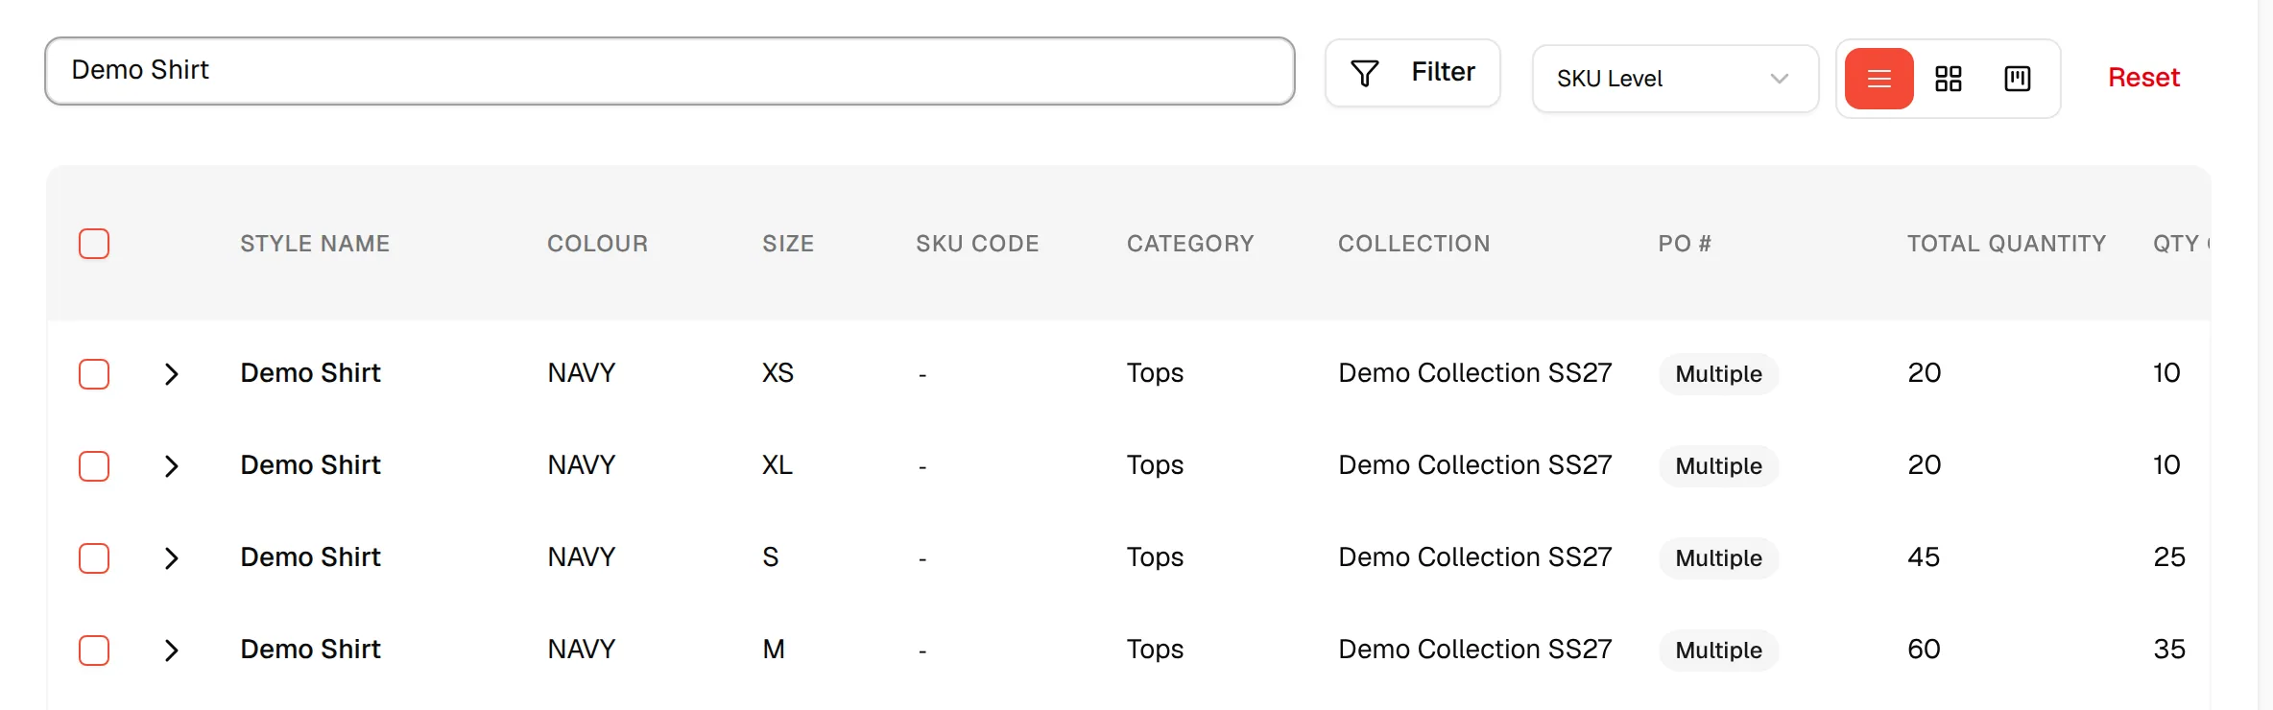Reset the search and filters
2273x710 pixels.
(x=2143, y=77)
